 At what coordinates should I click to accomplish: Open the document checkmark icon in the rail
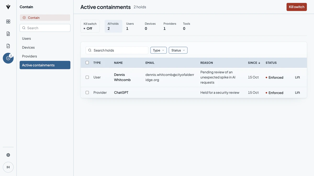pyautogui.click(x=8, y=46)
